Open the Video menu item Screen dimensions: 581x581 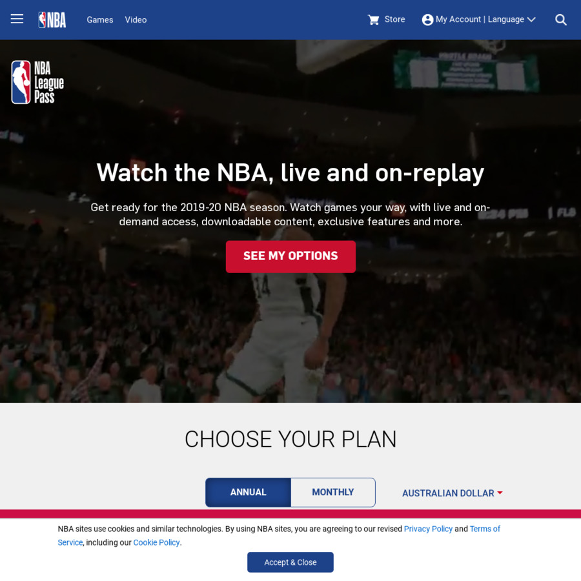pos(136,19)
